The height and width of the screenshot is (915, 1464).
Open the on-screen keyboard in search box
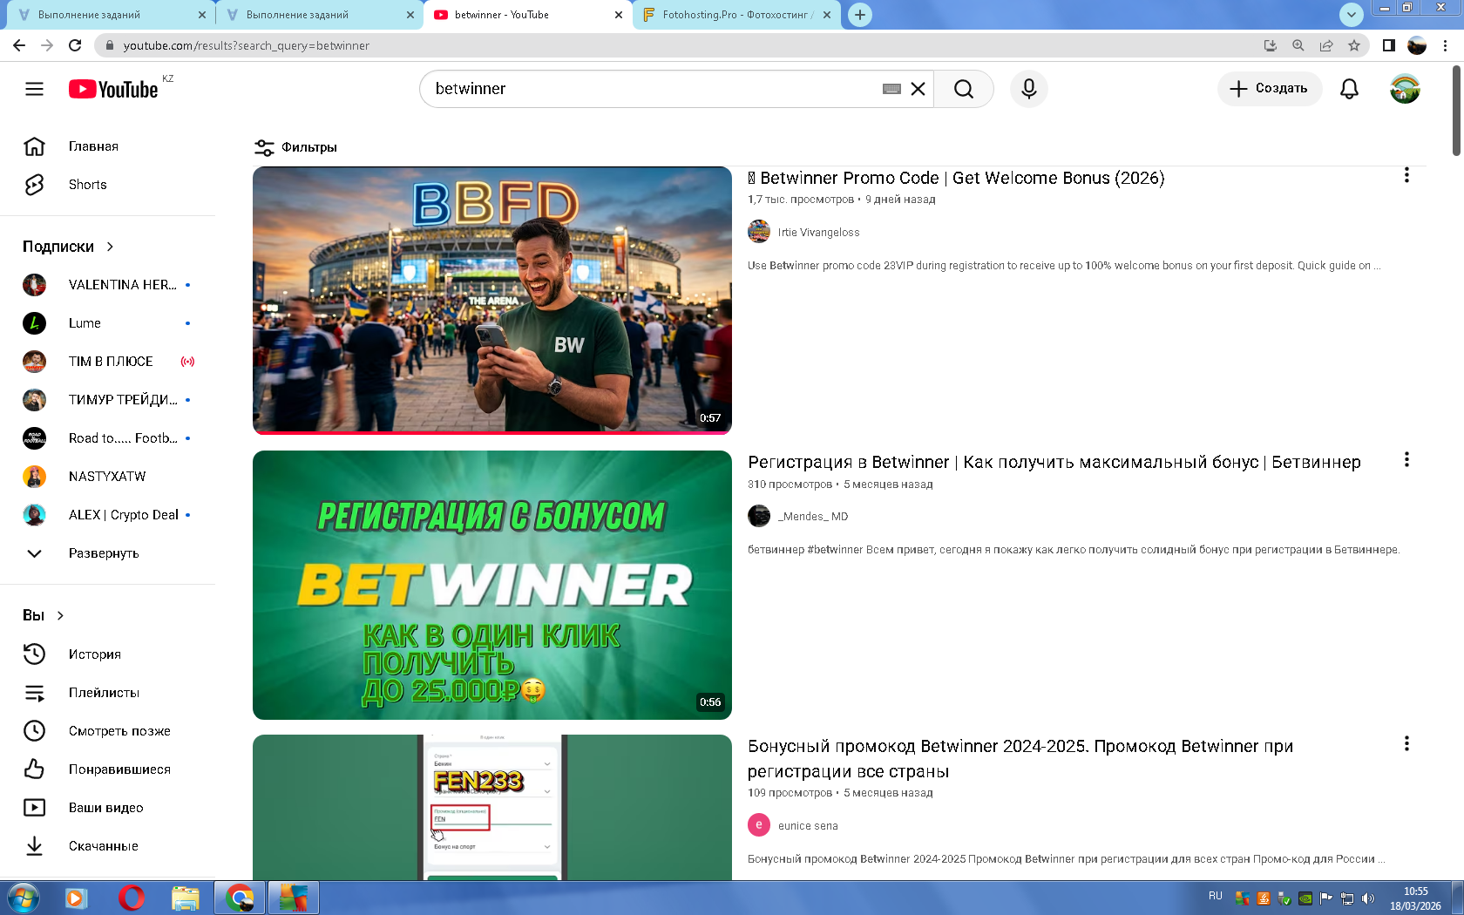[x=891, y=89]
